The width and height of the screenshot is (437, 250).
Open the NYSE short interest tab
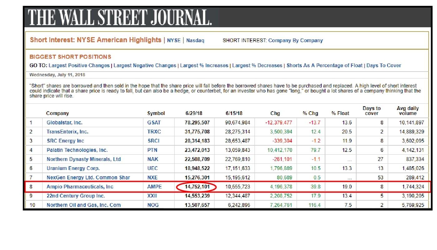[174, 40]
